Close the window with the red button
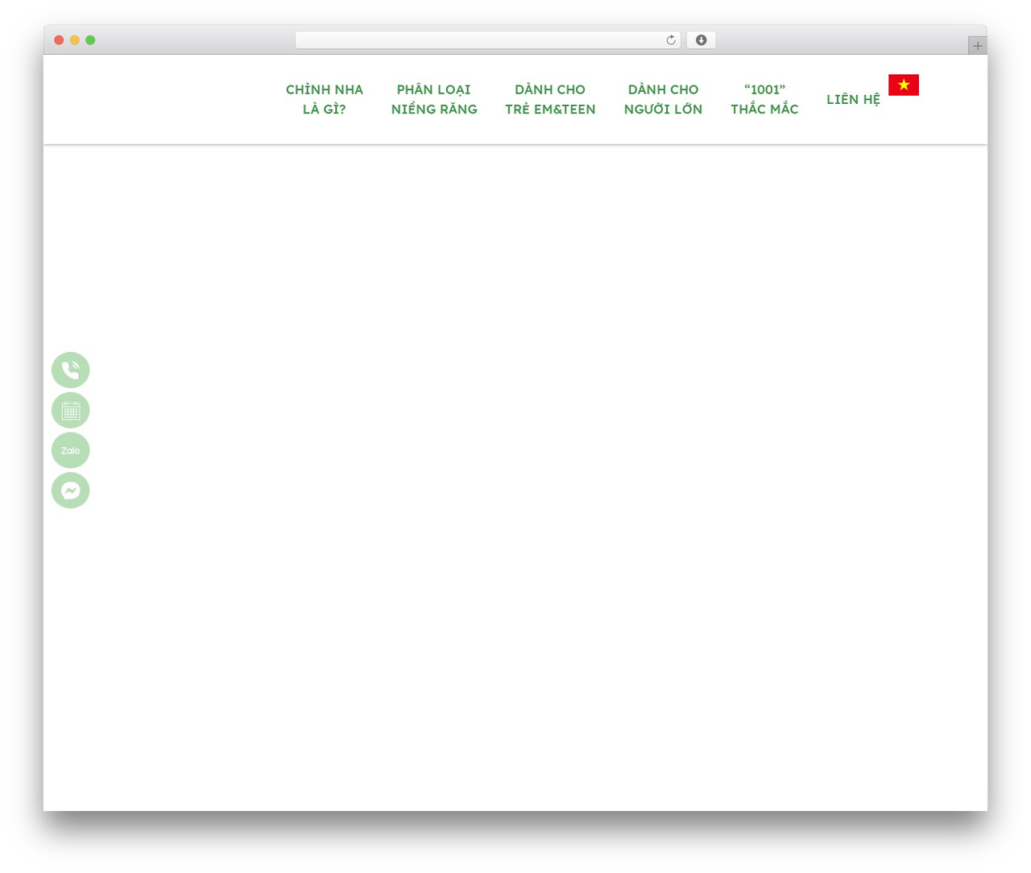This screenshot has height=873, width=1031. click(59, 40)
